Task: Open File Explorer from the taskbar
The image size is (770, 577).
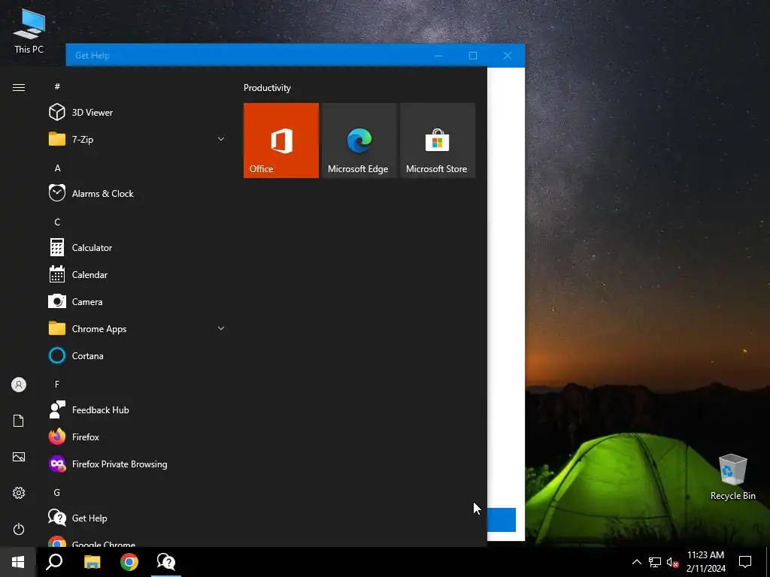Action: [92, 562]
